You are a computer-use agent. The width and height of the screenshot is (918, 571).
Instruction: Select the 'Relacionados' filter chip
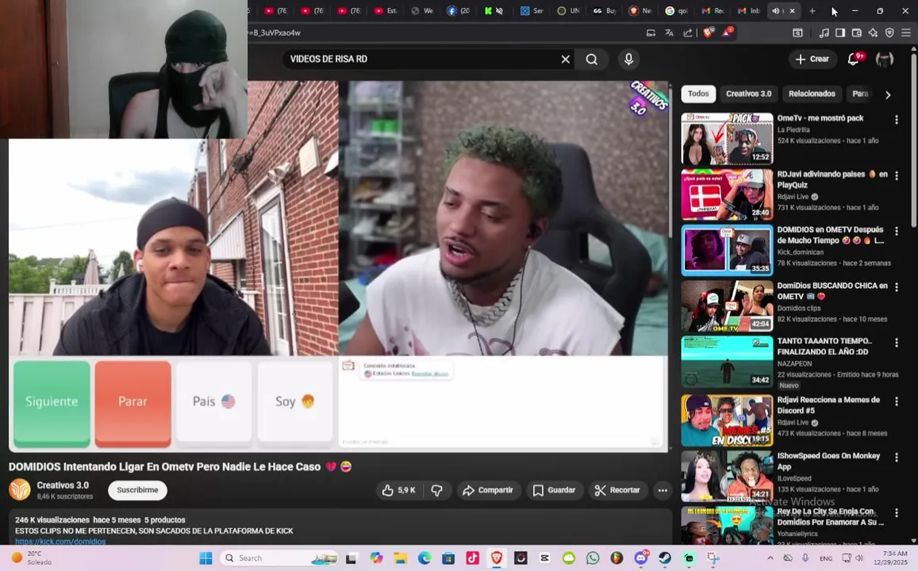pyautogui.click(x=812, y=94)
